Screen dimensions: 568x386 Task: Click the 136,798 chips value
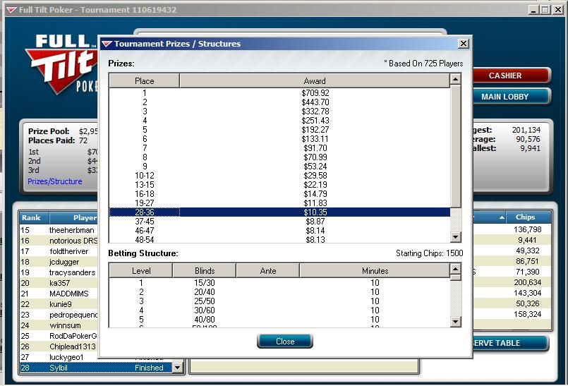coord(528,229)
